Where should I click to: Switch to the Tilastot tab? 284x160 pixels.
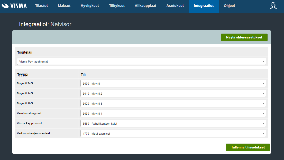point(41,6)
